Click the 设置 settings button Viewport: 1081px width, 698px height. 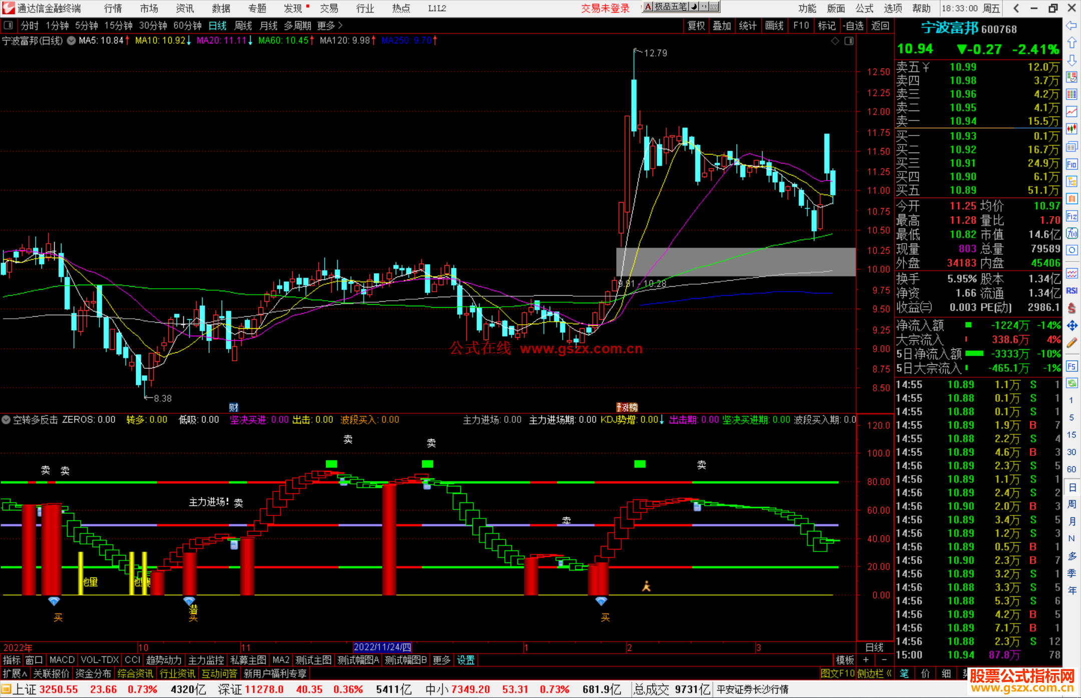(466, 660)
